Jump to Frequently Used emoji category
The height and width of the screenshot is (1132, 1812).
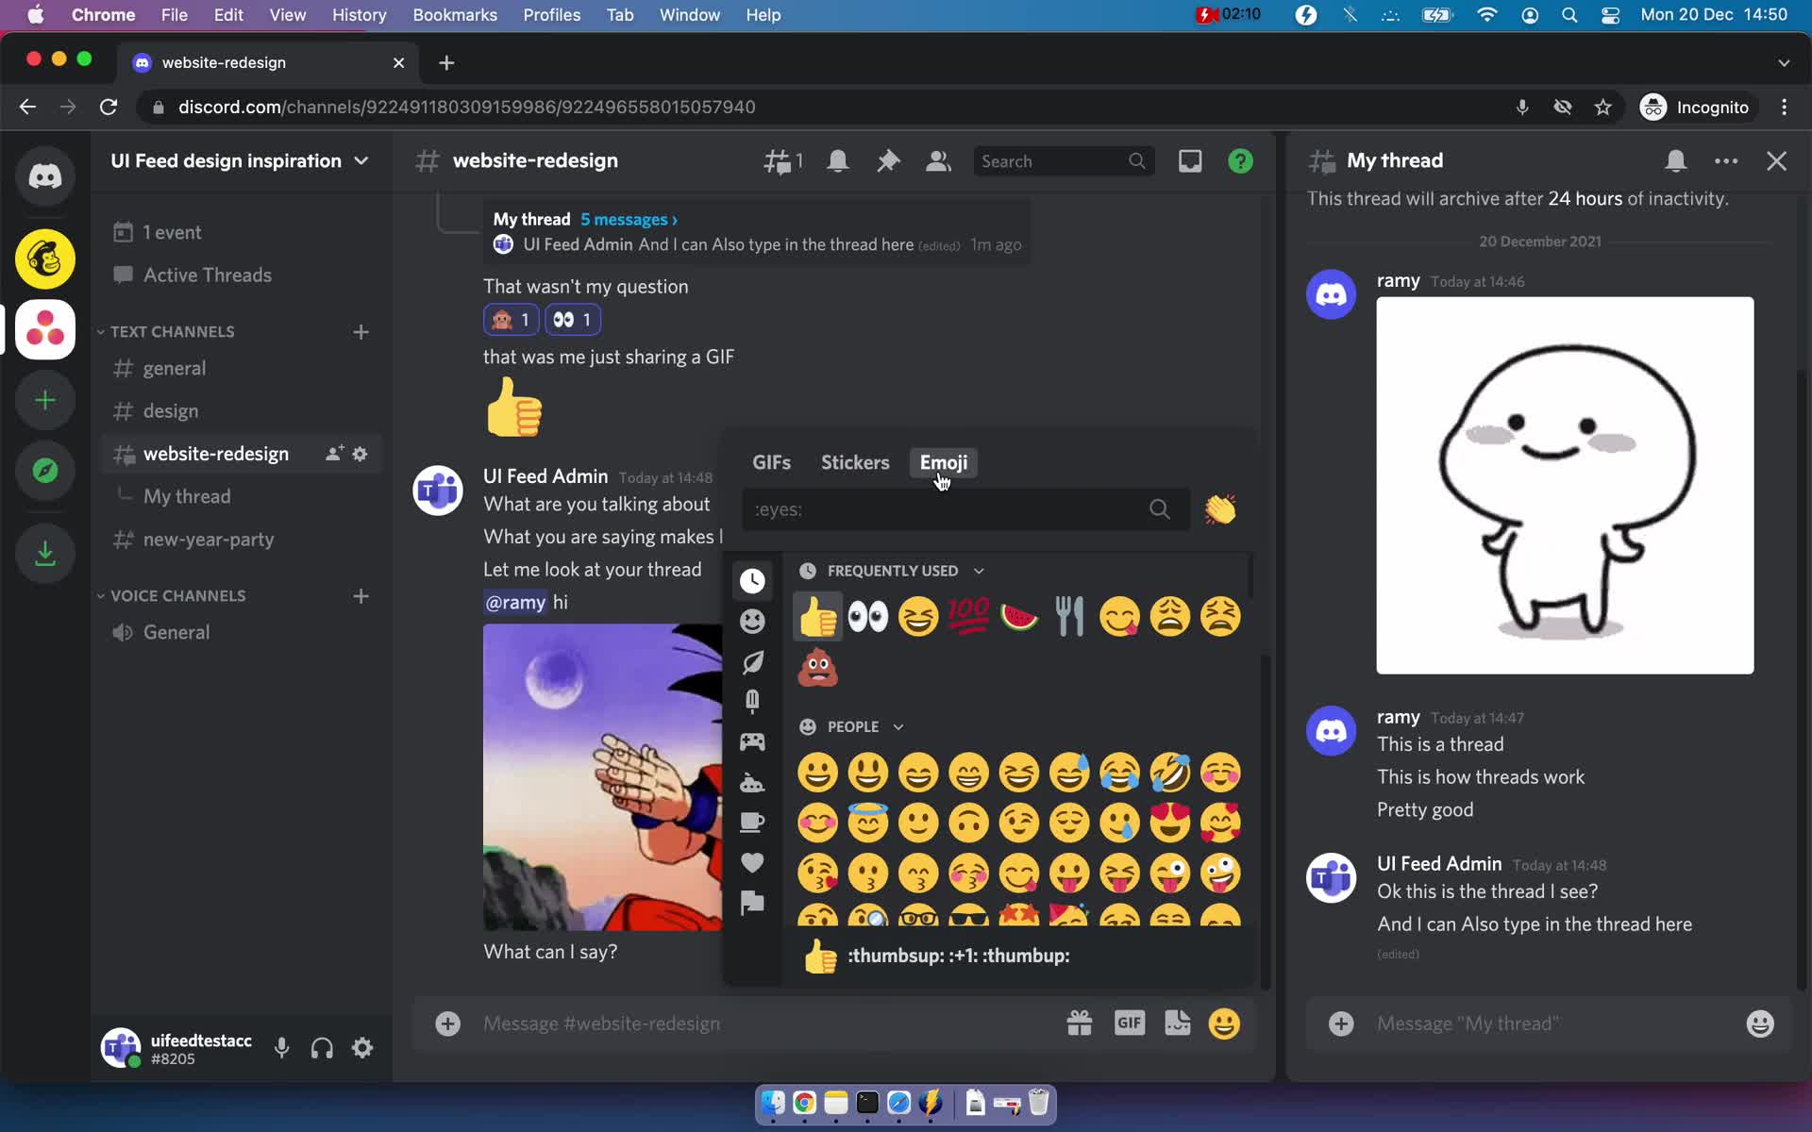(752, 581)
